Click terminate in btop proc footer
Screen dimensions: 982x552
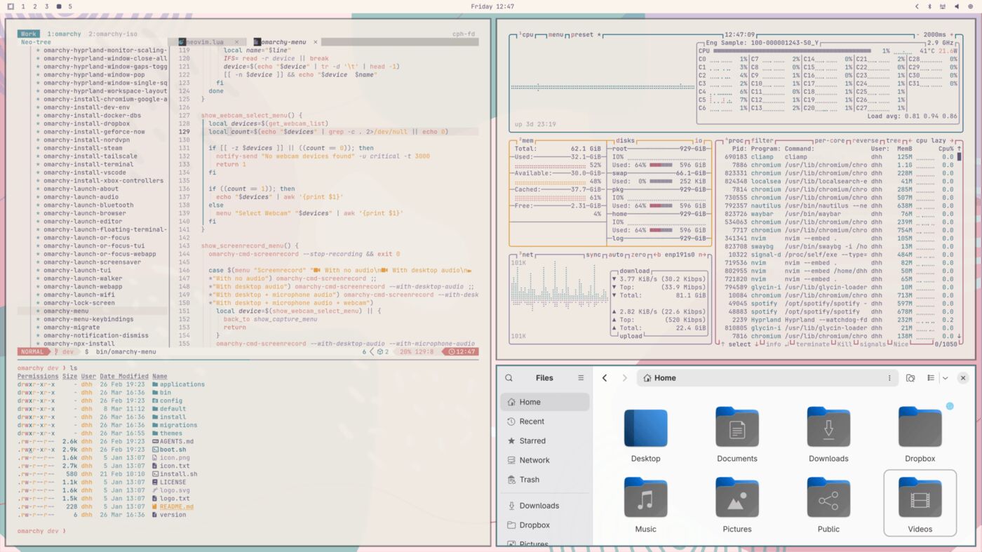pyautogui.click(x=813, y=344)
